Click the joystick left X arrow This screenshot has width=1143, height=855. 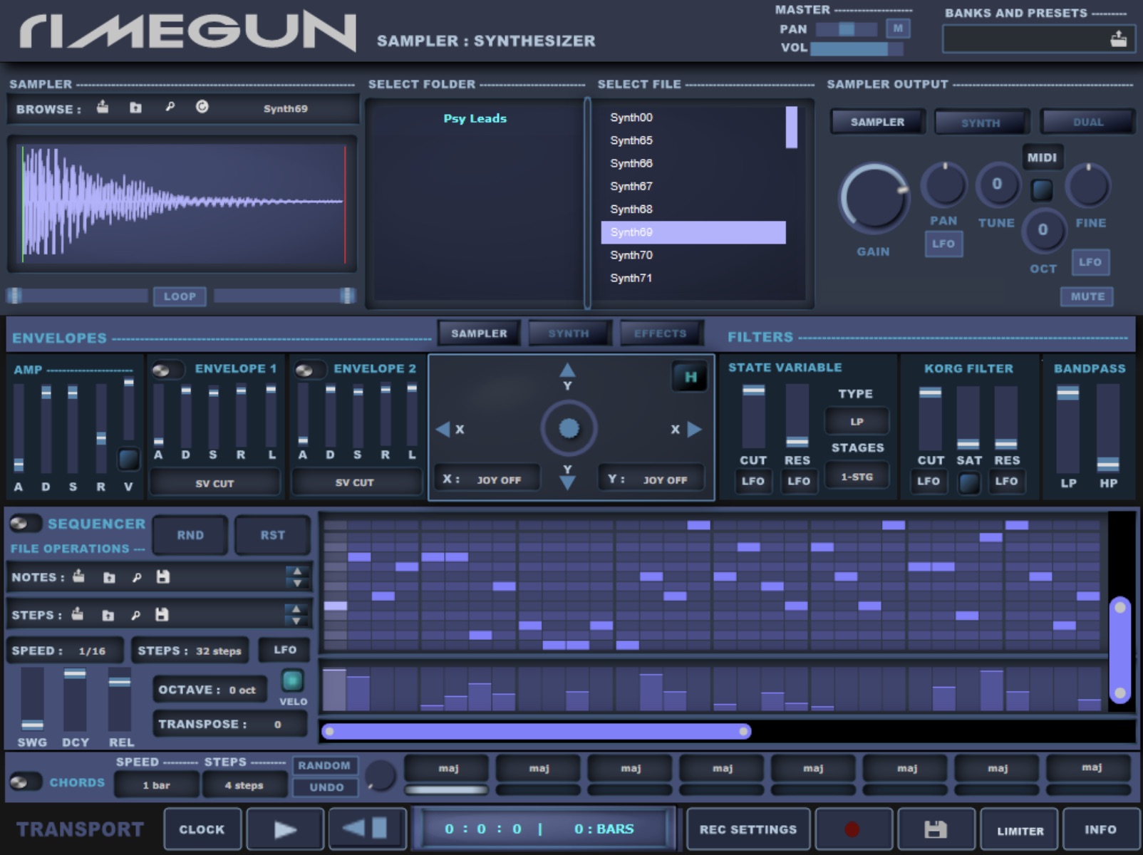[443, 429]
